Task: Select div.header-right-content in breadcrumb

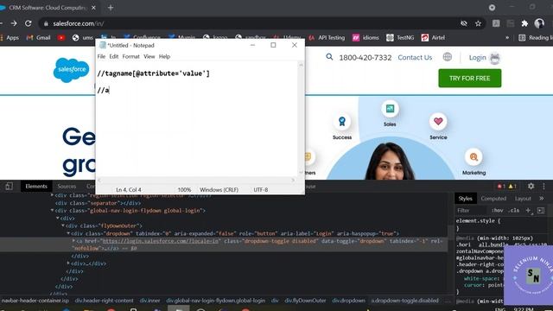Action: (104, 301)
